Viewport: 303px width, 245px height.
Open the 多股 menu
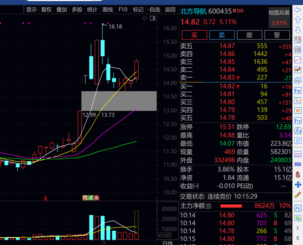pyautogui.click(x=77, y=9)
